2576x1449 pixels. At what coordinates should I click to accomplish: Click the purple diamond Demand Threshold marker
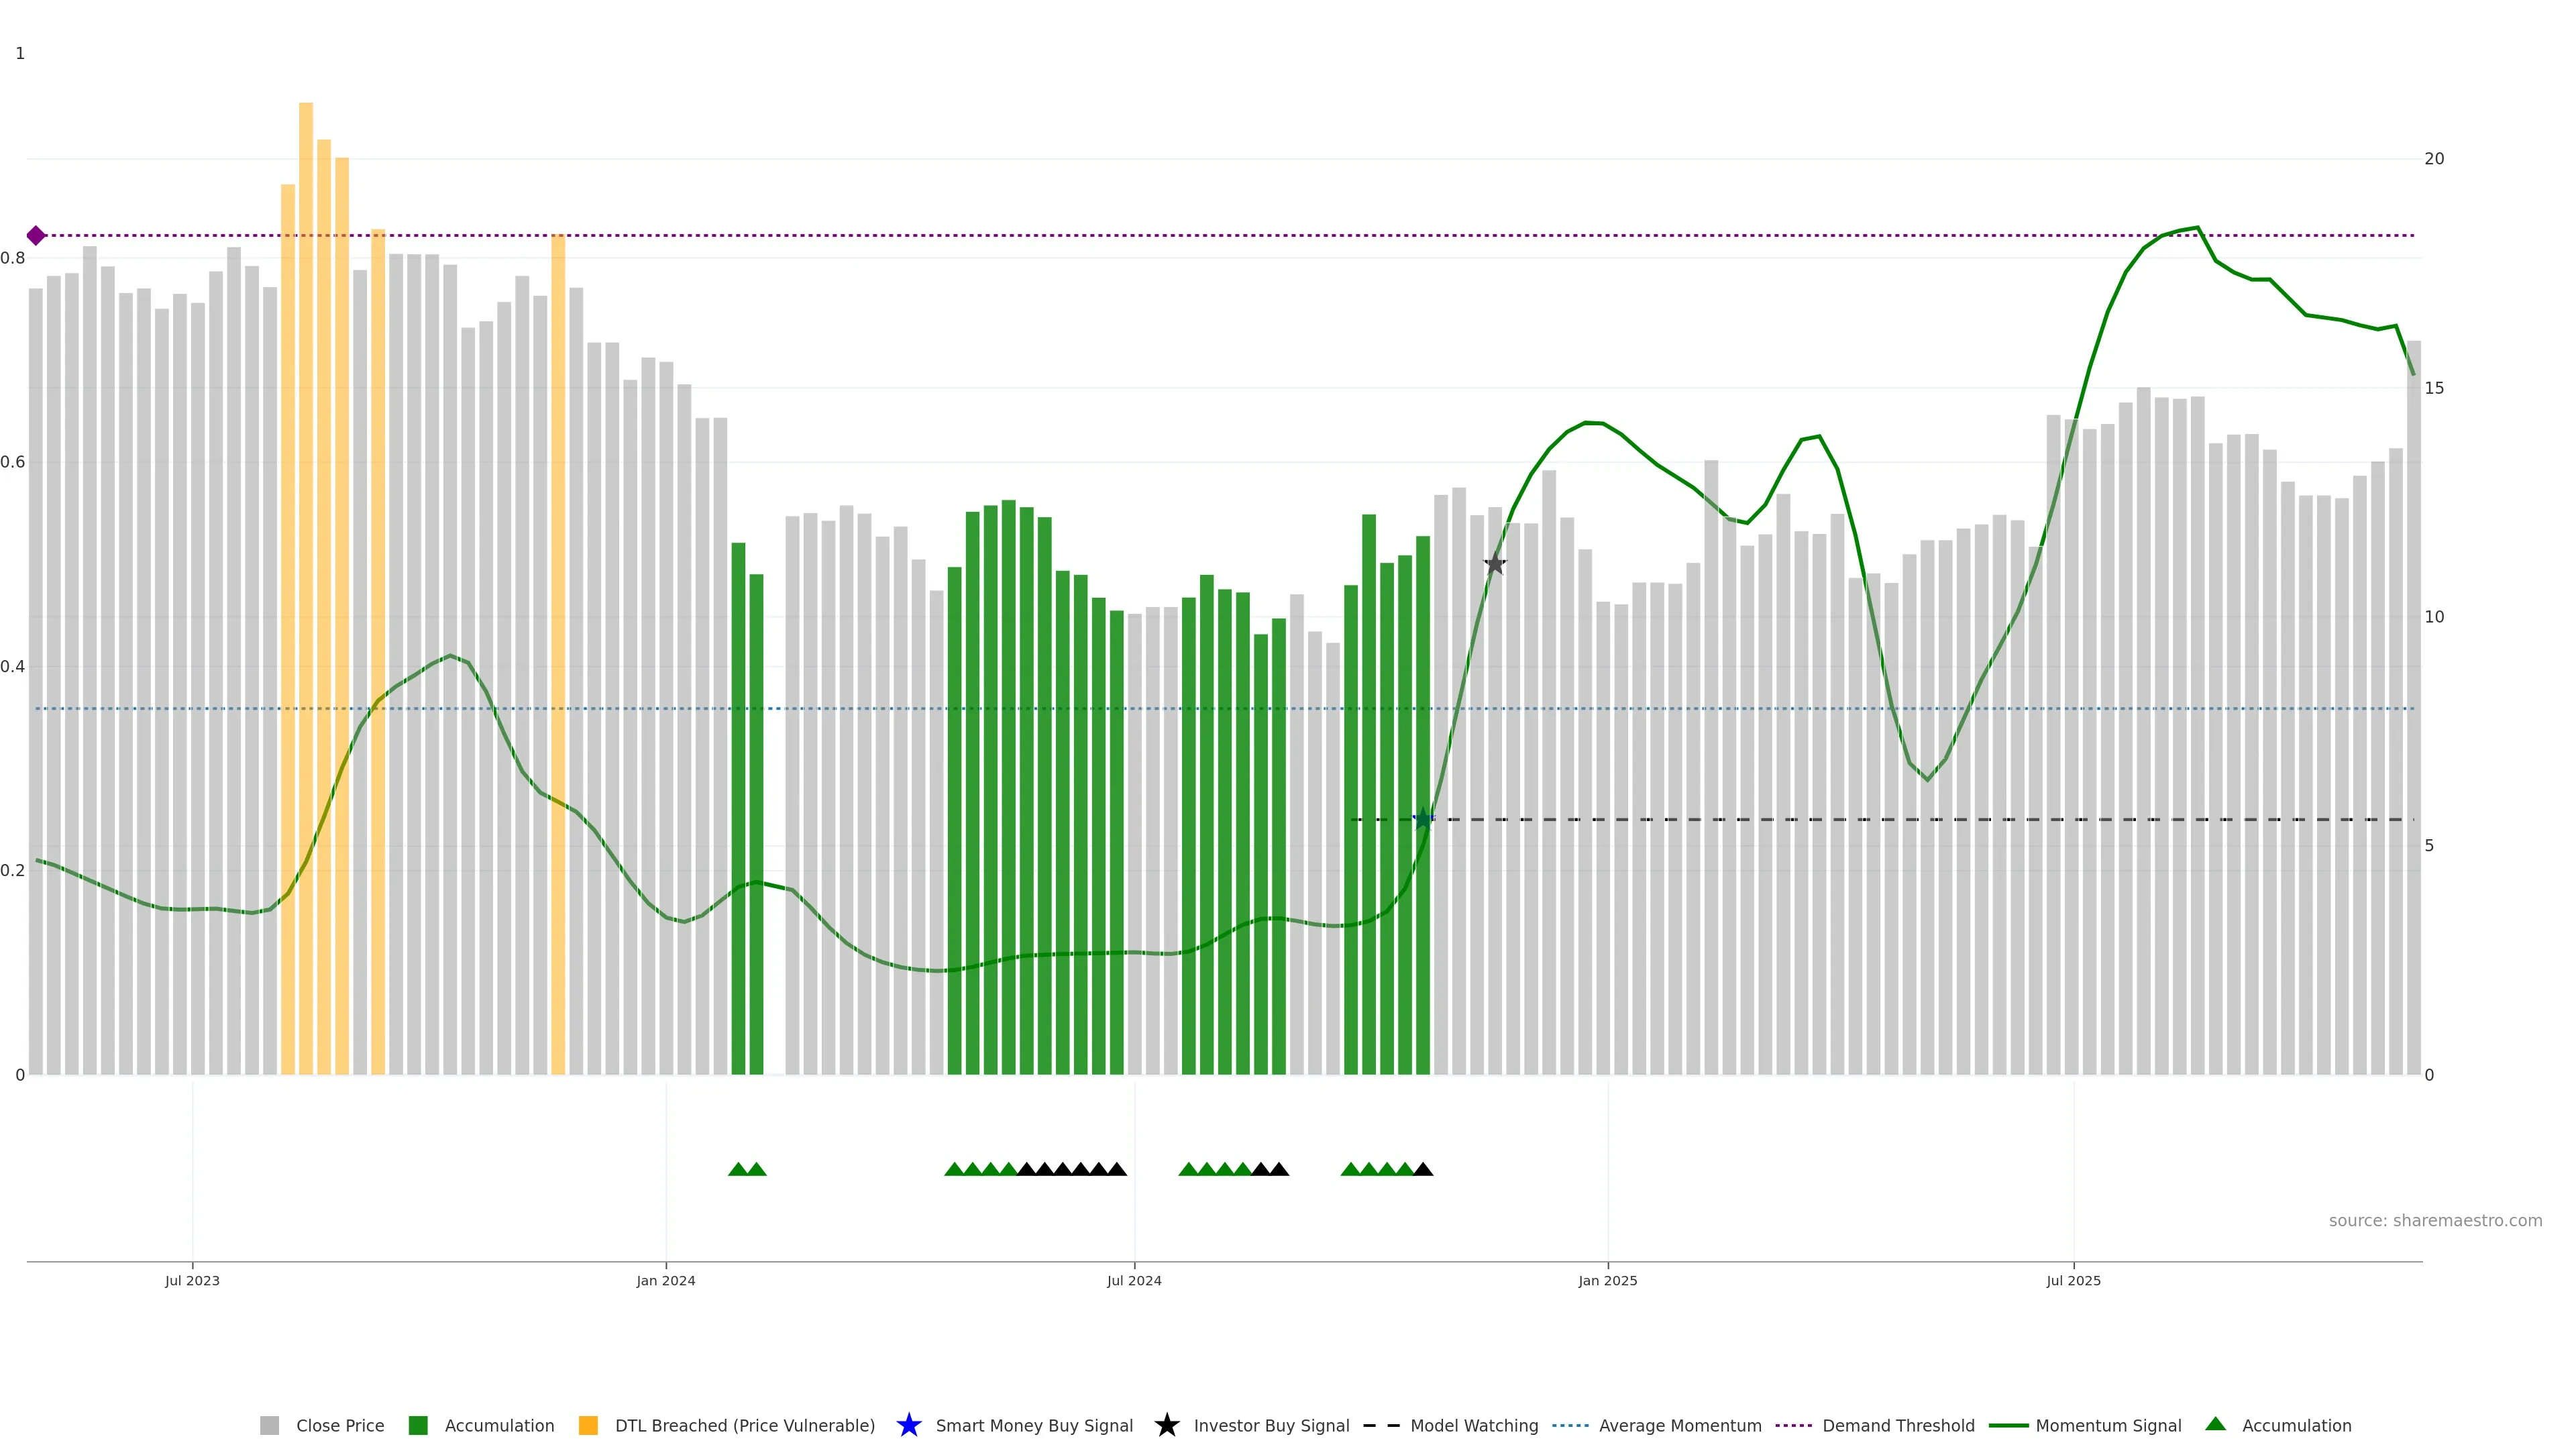click(x=36, y=236)
